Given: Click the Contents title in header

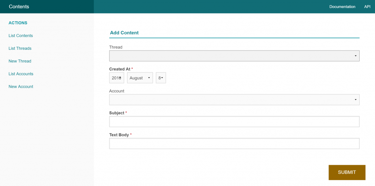Looking at the screenshot, I should pyautogui.click(x=19, y=7).
